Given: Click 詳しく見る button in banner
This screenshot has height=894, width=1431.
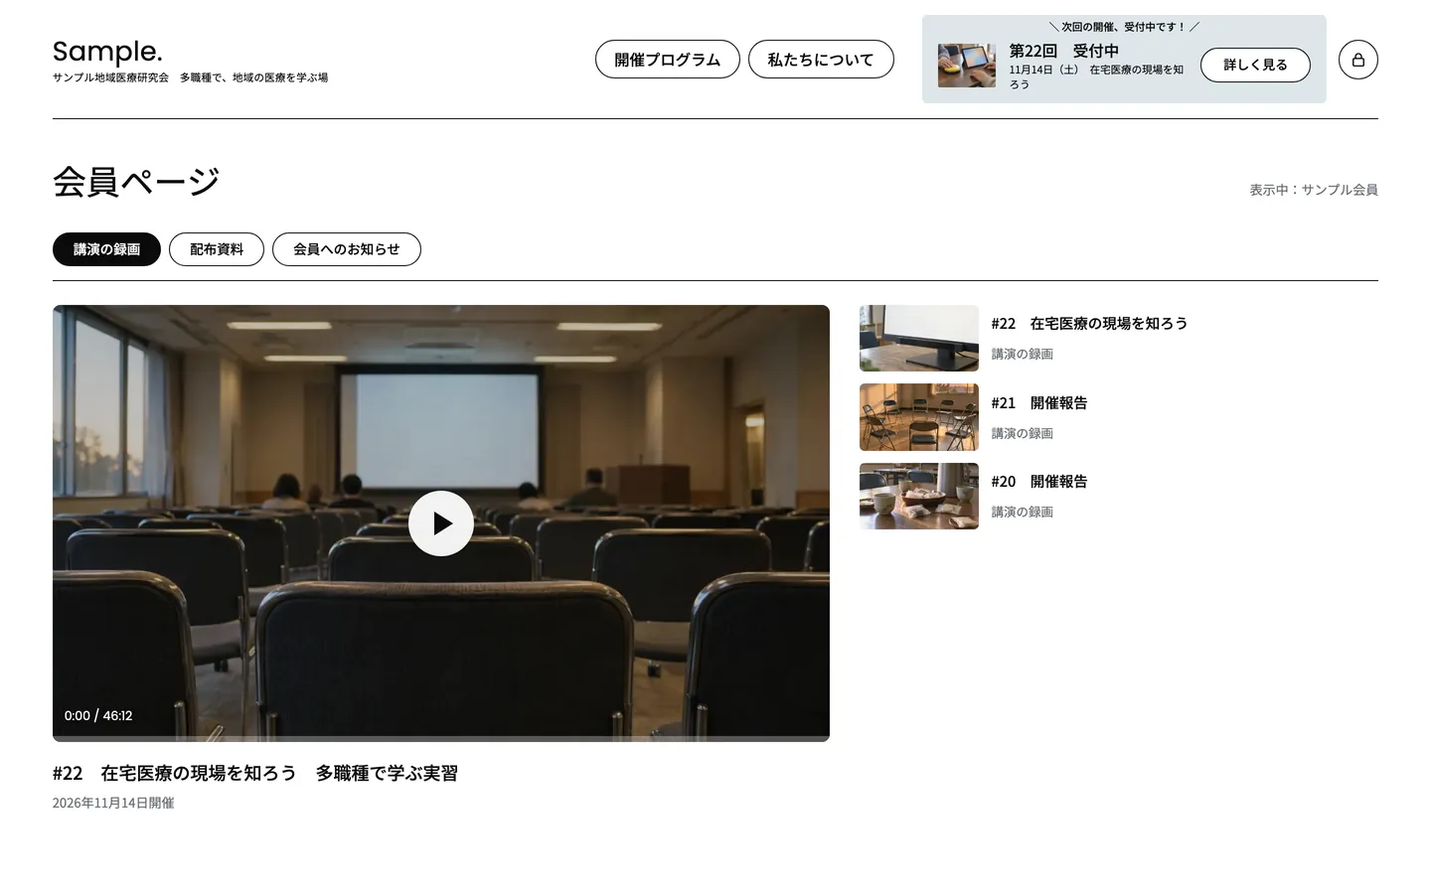Looking at the screenshot, I should pyautogui.click(x=1255, y=65).
